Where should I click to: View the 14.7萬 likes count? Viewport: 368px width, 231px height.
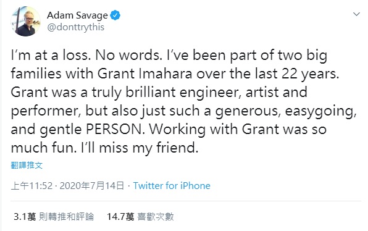[120, 216]
